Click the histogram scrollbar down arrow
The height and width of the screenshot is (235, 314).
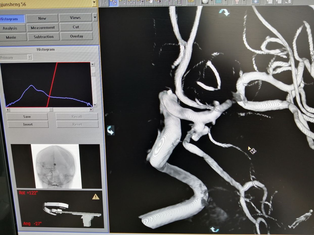[x=95, y=105]
